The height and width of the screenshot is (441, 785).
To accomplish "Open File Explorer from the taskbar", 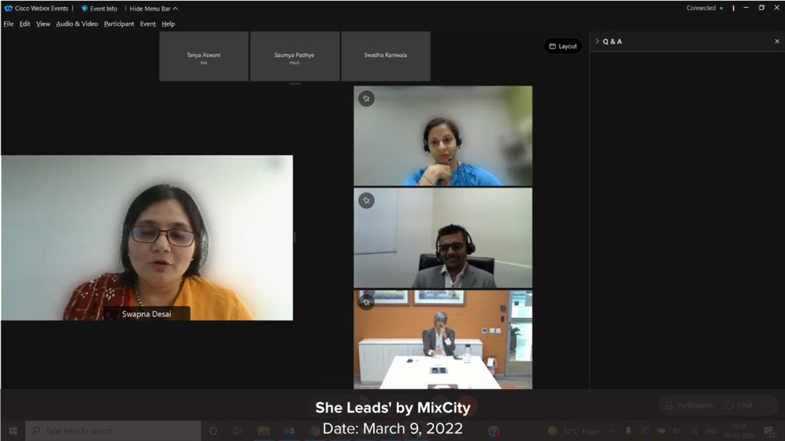I will click(264, 431).
